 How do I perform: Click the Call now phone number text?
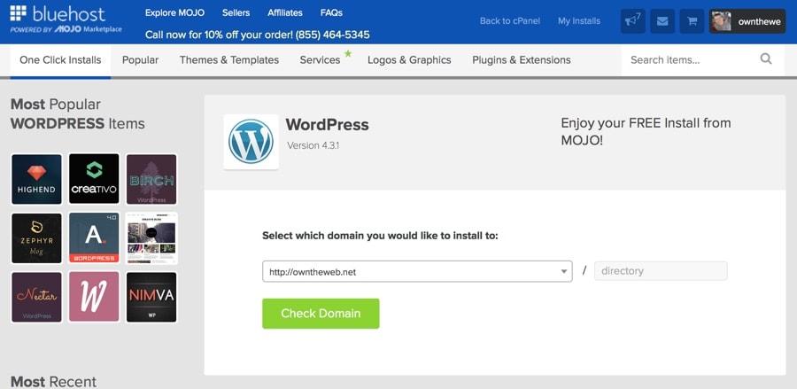[x=257, y=35]
